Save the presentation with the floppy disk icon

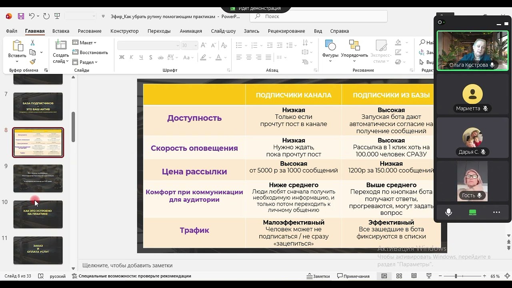[x=21, y=16]
